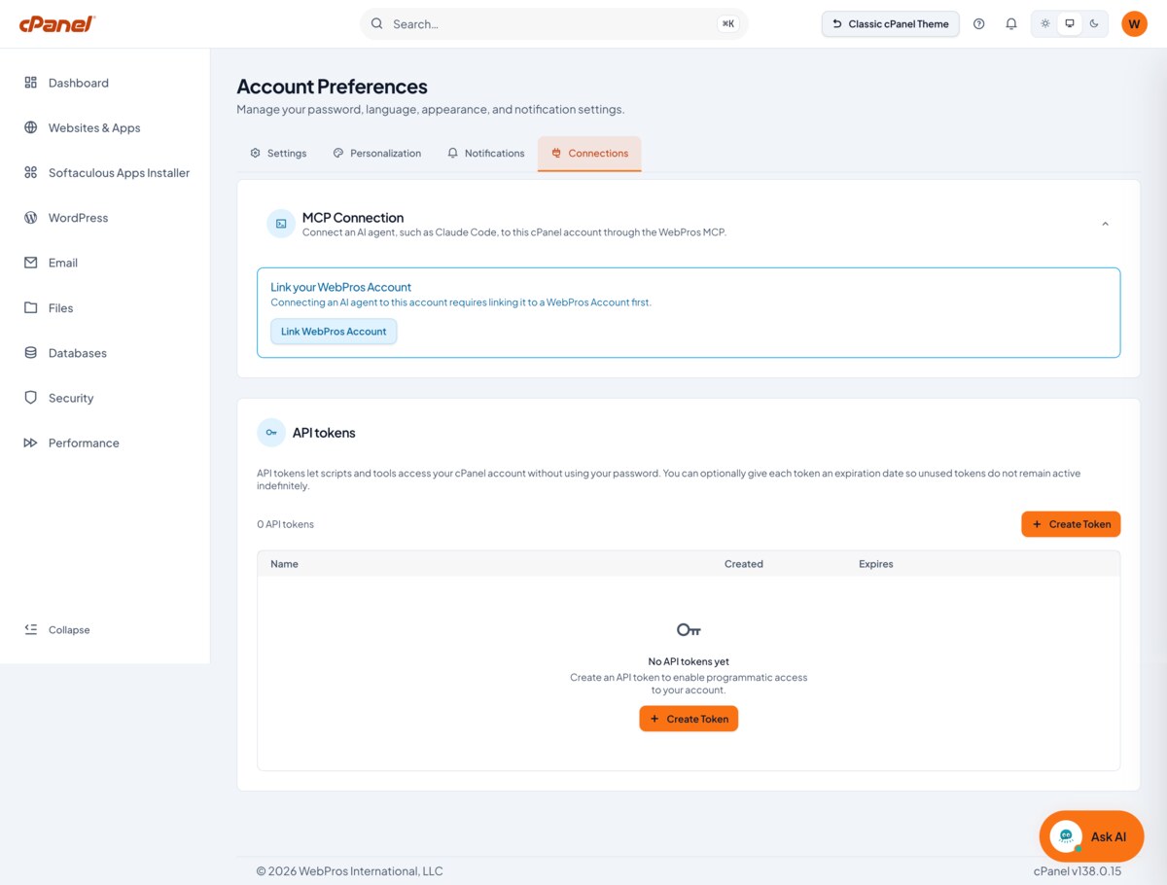Click the cPanel logo
Screen dimensions: 1167x885
[57, 23]
